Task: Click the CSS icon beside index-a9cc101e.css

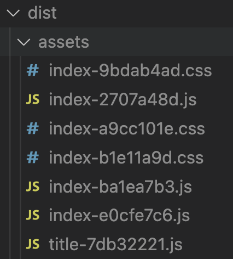Action: (33, 128)
